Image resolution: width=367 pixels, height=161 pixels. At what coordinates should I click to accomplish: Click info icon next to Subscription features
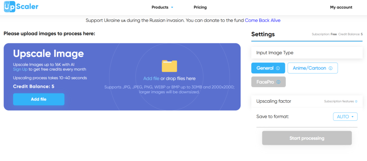(x=356, y=101)
